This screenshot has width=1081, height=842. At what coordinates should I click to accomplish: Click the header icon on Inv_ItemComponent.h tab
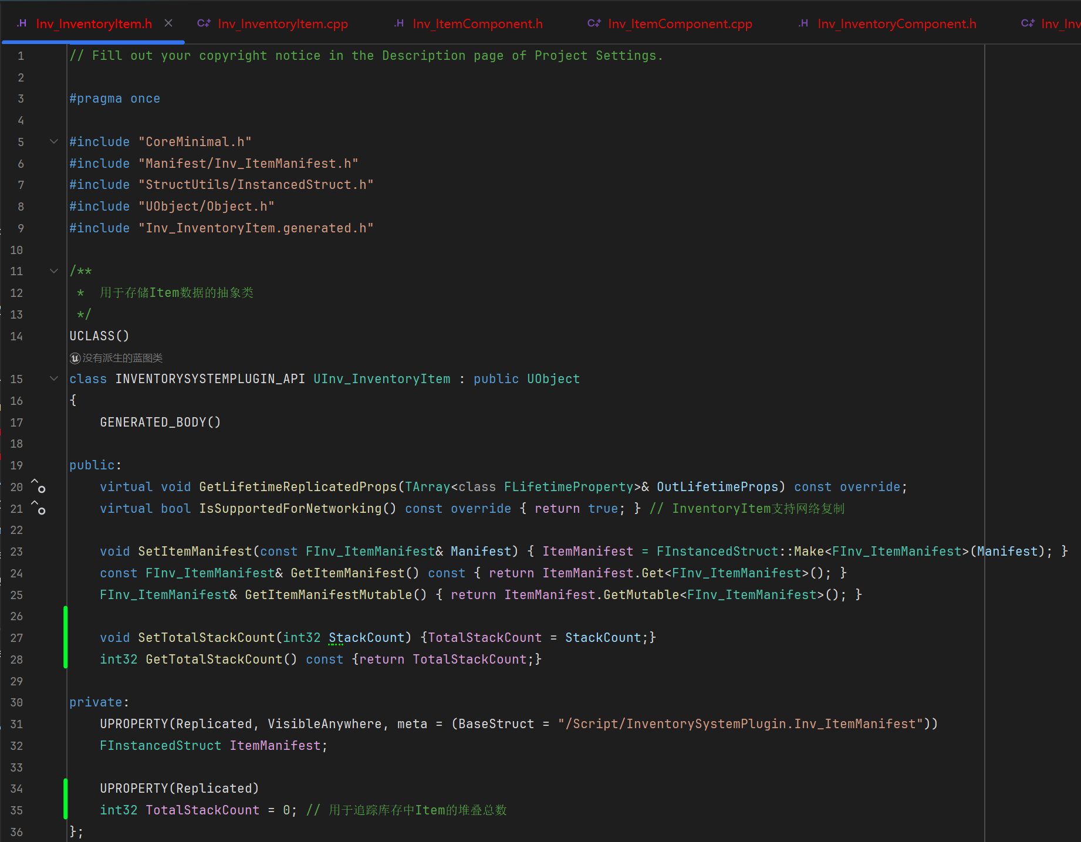pyautogui.click(x=399, y=23)
